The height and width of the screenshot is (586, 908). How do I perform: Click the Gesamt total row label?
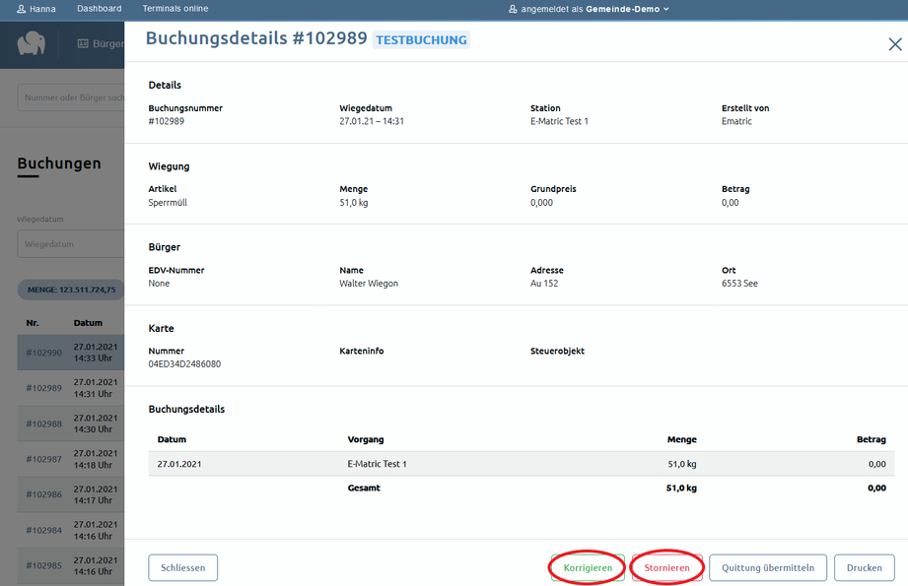364,488
